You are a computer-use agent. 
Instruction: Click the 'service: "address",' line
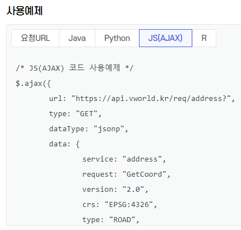coord(124,159)
